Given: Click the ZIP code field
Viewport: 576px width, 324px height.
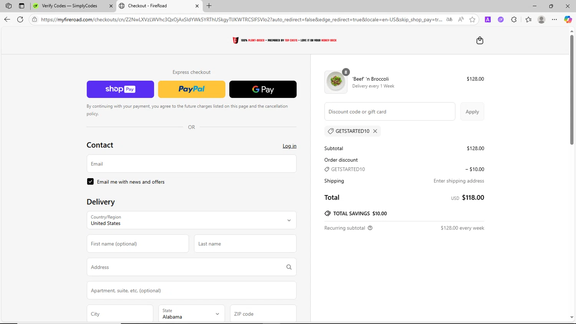Looking at the screenshot, I should point(263,314).
